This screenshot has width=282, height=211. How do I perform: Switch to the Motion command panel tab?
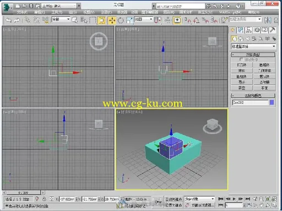[257, 30]
